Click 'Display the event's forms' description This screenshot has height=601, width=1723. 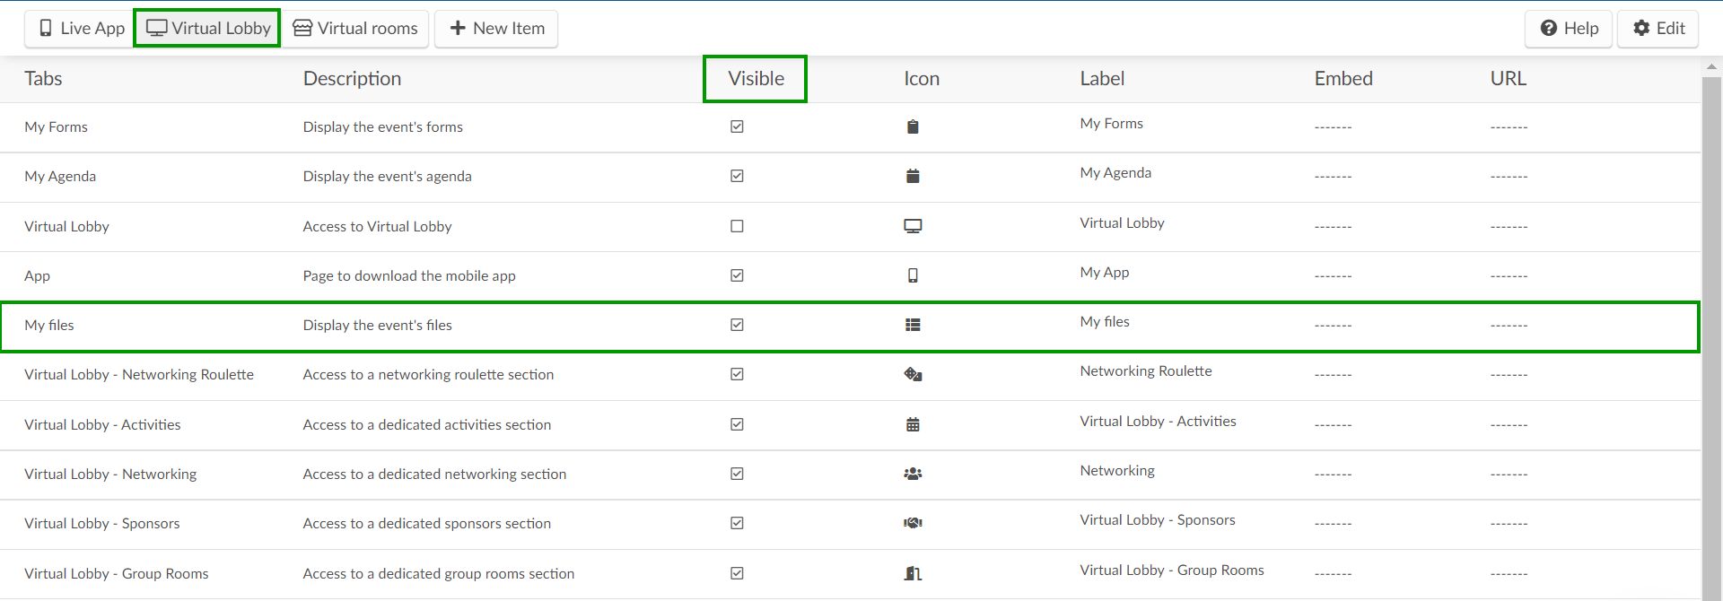tap(383, 127)
